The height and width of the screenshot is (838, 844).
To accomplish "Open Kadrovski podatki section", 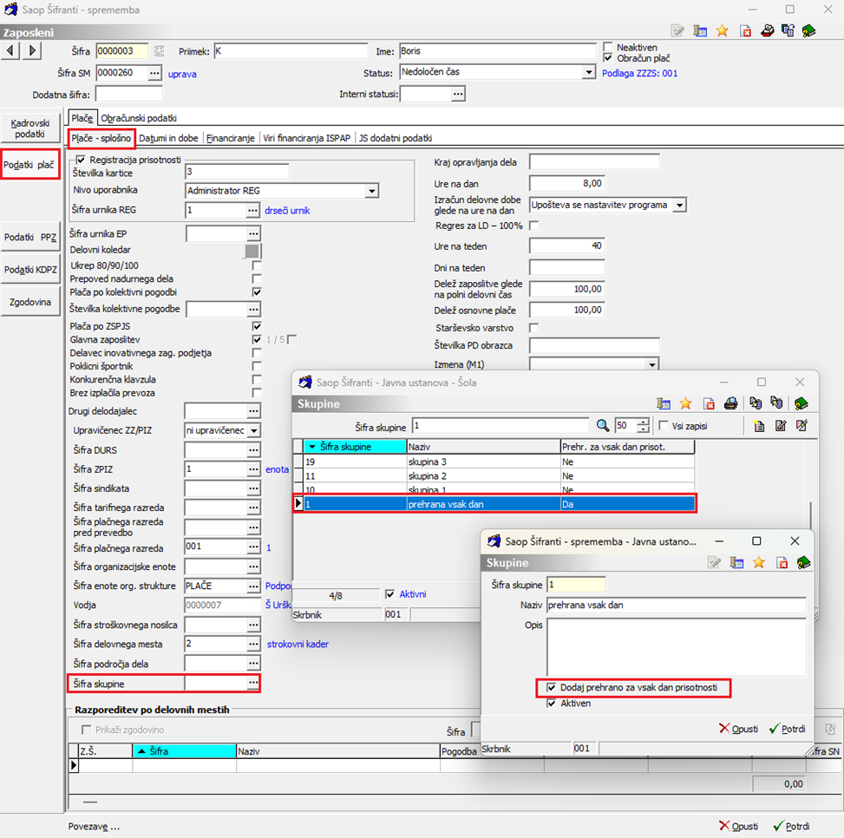I will click(x=30, y=128).
